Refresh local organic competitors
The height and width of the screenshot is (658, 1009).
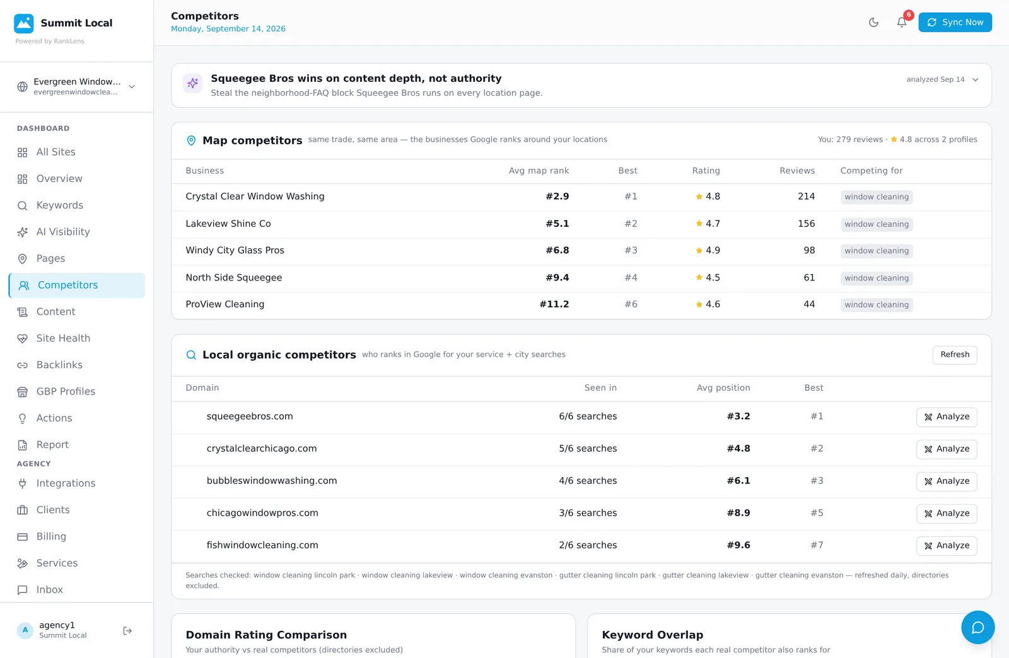(x=955, y=355)
